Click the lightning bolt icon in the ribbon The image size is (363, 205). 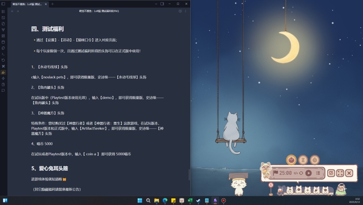click(3, 78)
